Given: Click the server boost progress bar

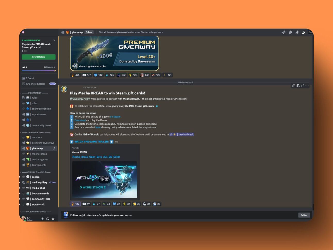Looking at the screenshot, I should (39, 70).
